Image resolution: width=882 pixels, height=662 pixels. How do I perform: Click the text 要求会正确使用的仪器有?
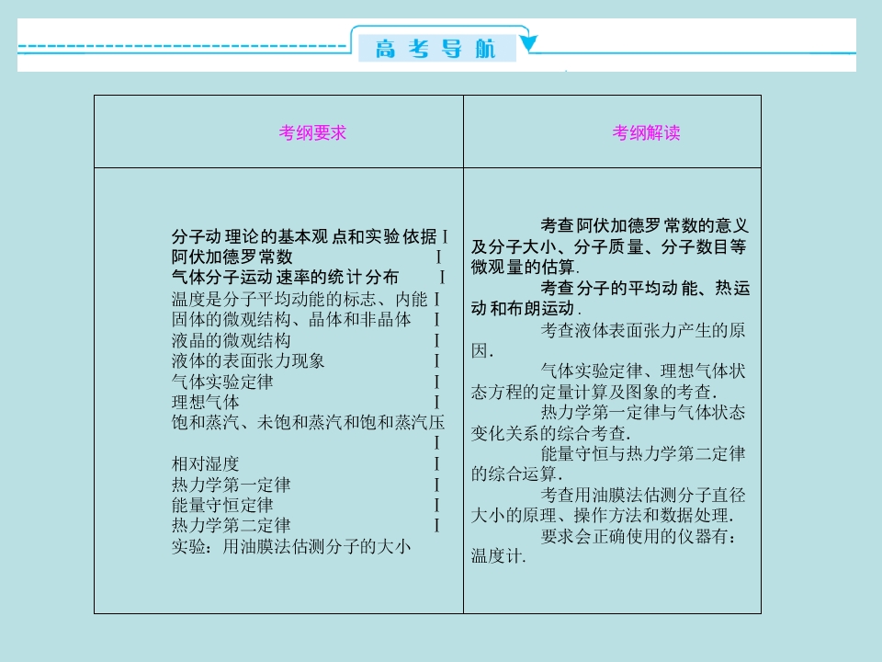(x=634, y=536)
